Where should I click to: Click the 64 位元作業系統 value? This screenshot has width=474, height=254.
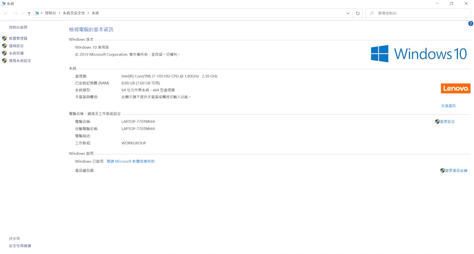[148, 90]
